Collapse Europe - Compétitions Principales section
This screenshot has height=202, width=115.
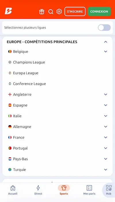tap(106, 42)
